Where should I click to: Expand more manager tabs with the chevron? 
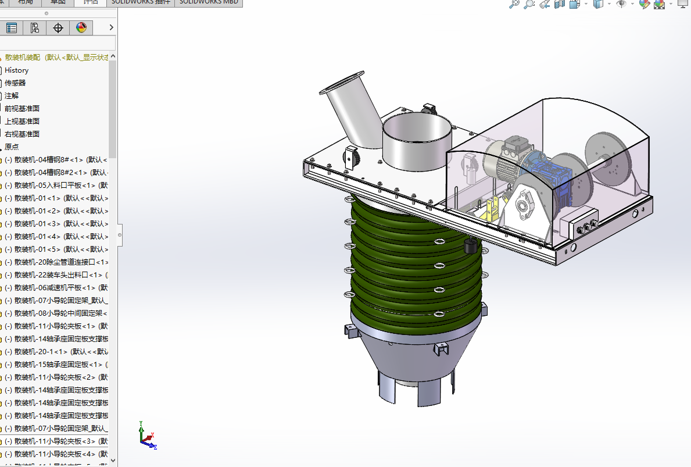(111, 27)
